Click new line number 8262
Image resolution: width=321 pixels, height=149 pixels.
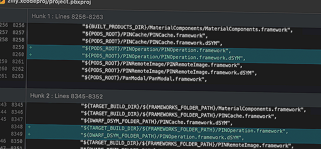tap(18, 69)
